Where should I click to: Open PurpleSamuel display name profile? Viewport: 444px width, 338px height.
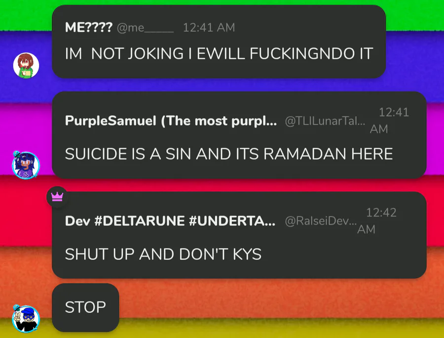171,121
